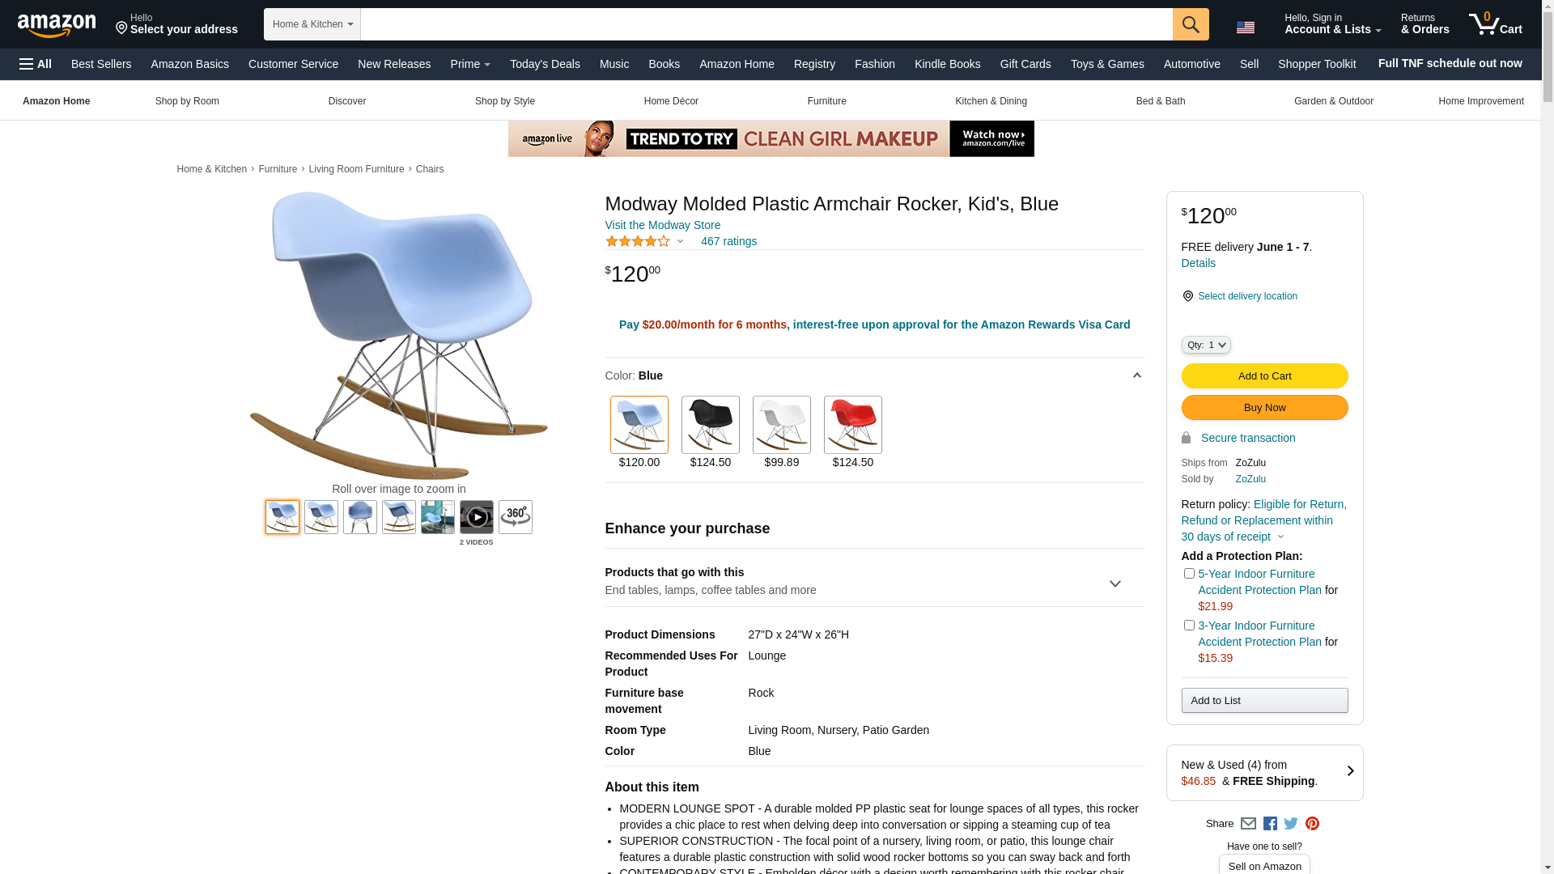
Task: Click the US flag language selector
Action: click(1246, 28)
